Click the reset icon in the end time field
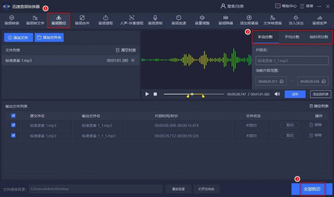 (324, 81)
